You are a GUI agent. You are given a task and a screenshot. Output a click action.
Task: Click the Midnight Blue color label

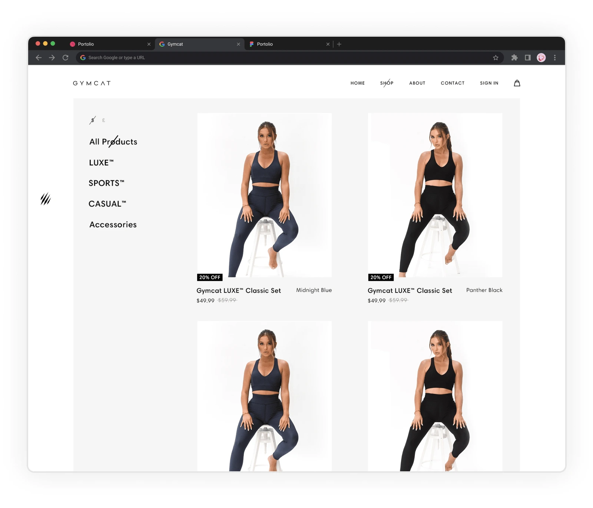tap(314, 290)
